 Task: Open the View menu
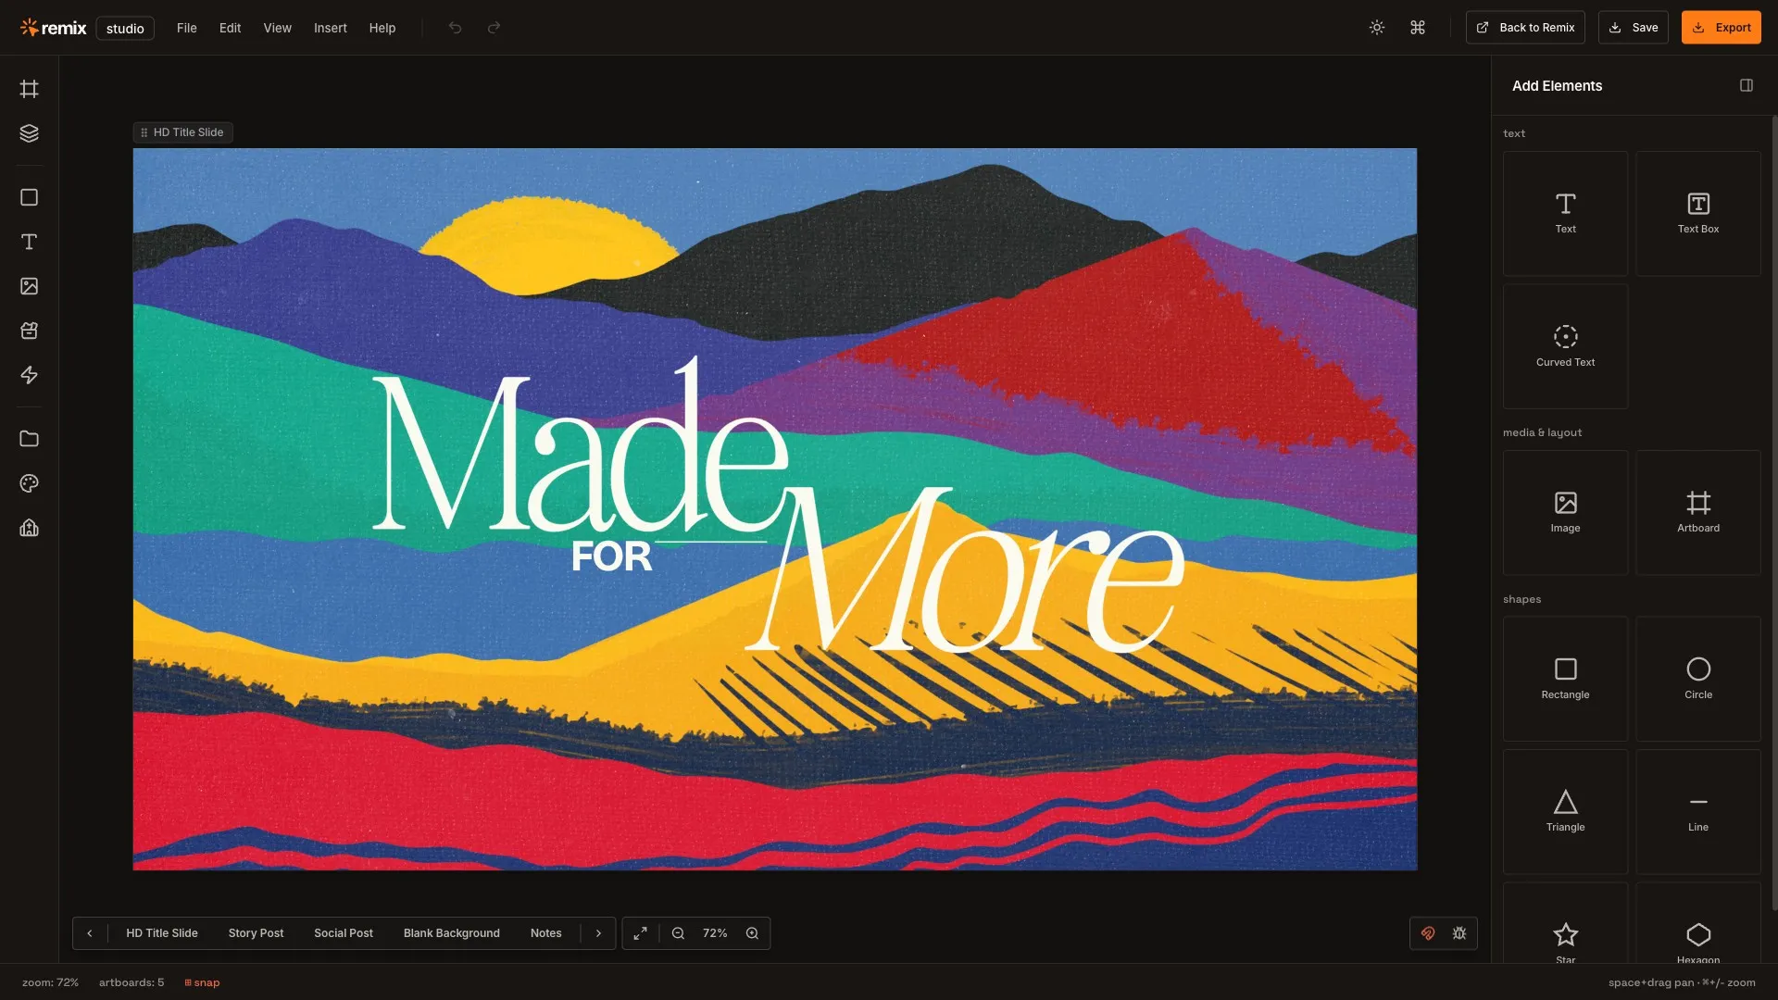pyautogui.click(x=277, y=28)
